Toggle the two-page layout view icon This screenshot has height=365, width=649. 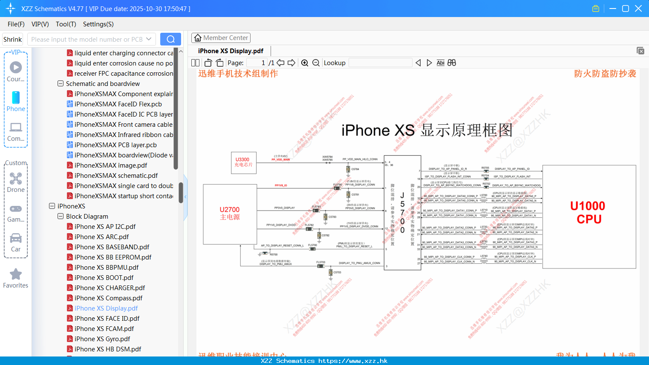pos(196,63)
